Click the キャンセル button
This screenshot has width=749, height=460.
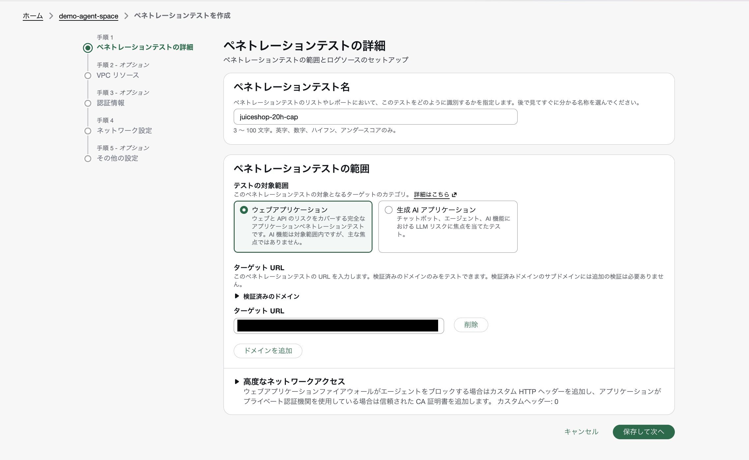coord(581,432)
